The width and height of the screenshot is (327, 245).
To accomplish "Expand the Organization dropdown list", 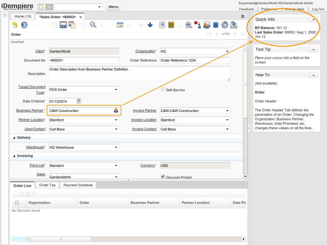I will click(227, 51).
